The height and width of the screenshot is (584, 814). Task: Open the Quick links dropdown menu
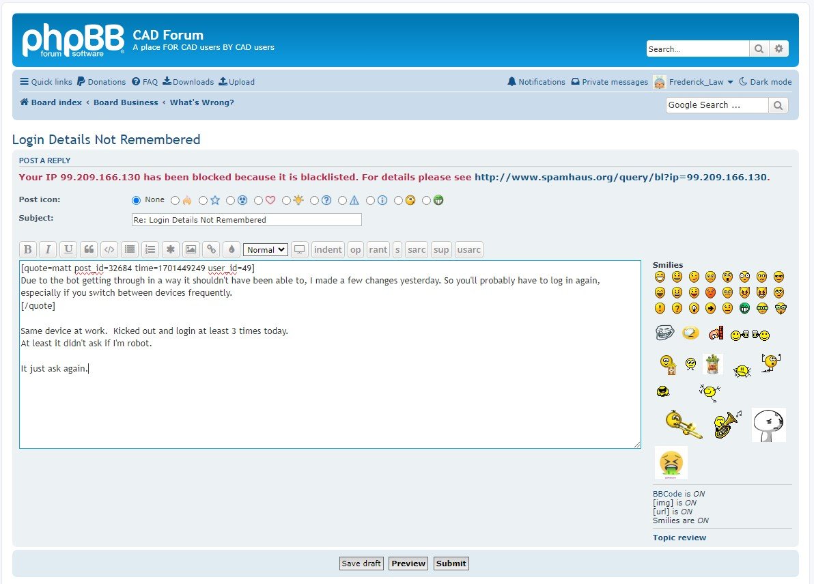coord(46,82)
